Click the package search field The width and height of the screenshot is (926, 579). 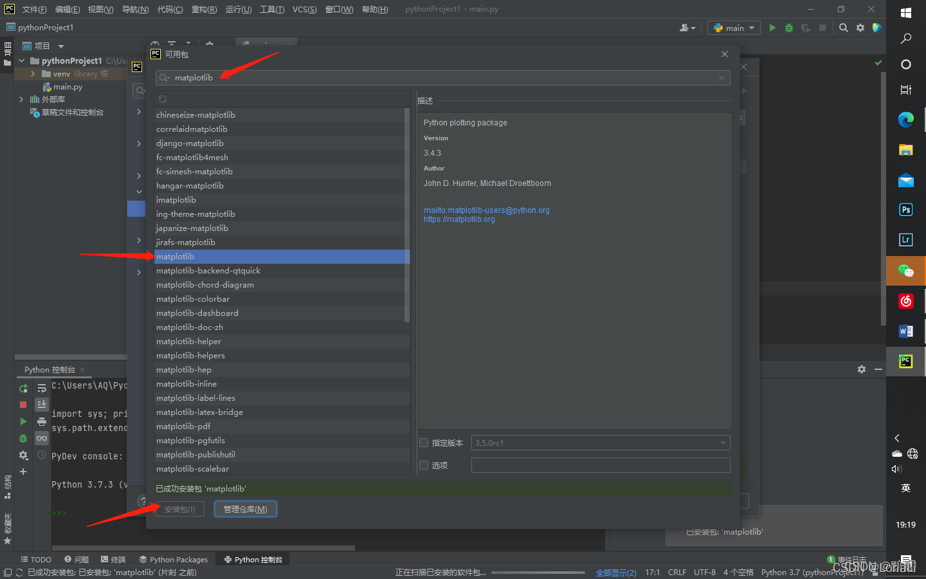click(443, 78)
